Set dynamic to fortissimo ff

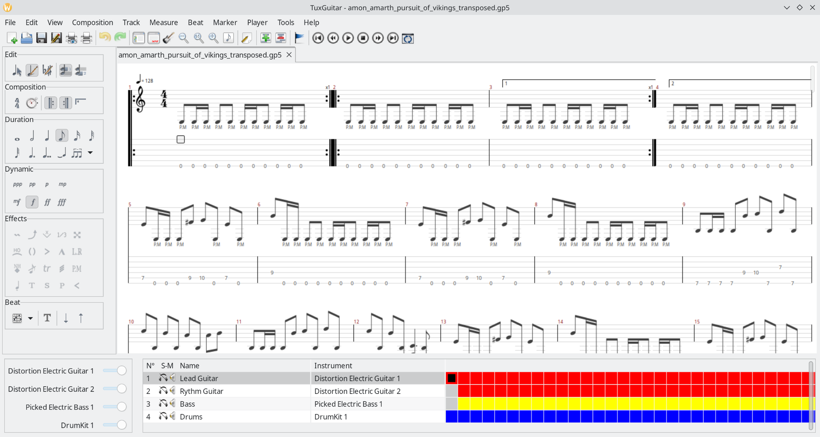click(47, 202)
